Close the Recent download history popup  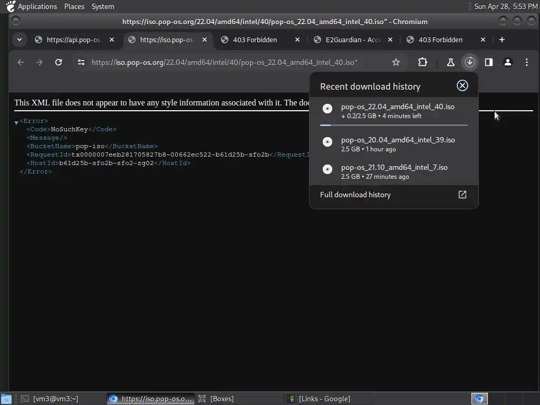tap(462, 85)
